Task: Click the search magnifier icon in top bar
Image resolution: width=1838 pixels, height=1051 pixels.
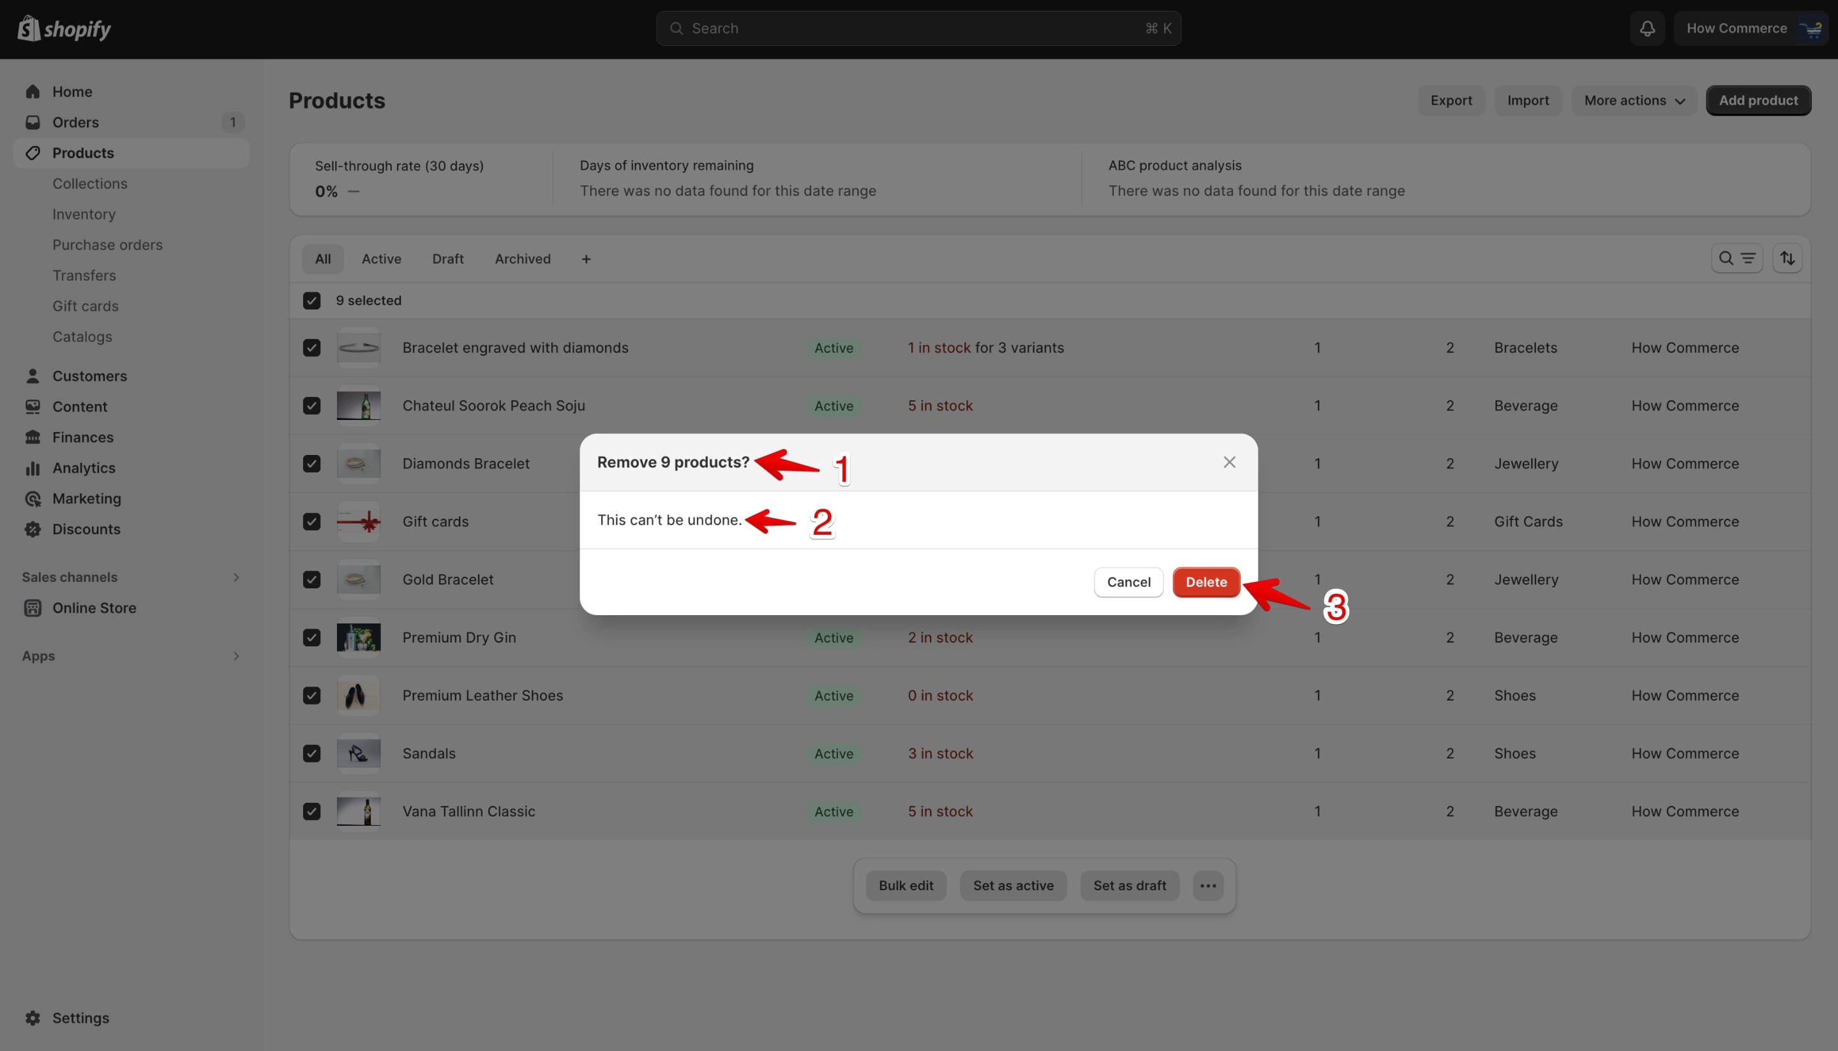Action: [676, 28]
